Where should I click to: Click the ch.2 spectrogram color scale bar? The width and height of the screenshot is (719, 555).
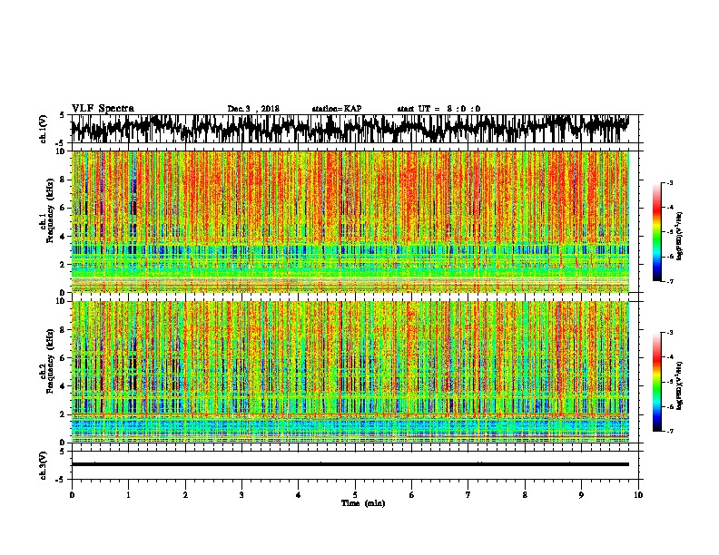click(657, 382)
